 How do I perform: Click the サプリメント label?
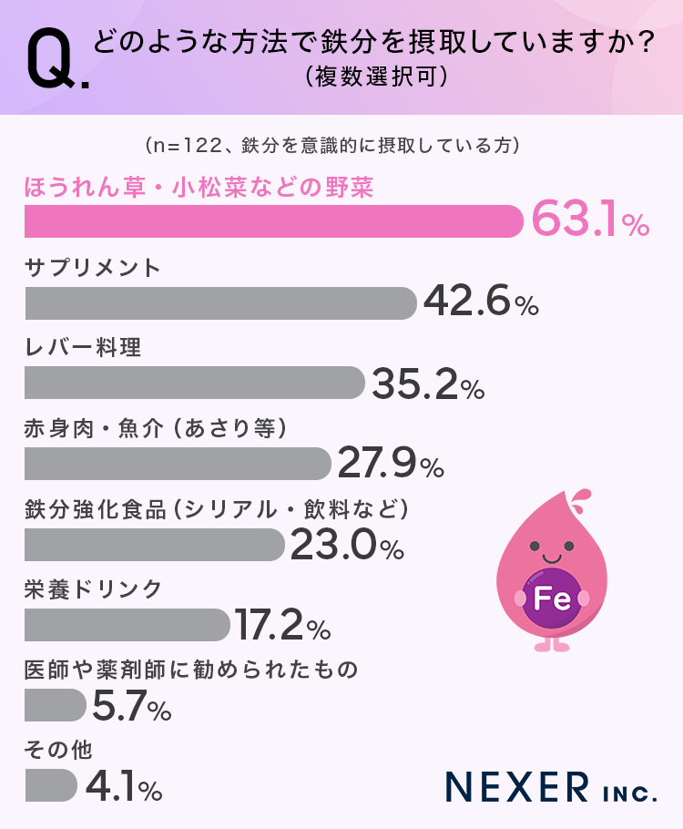(x=93, y=268)
